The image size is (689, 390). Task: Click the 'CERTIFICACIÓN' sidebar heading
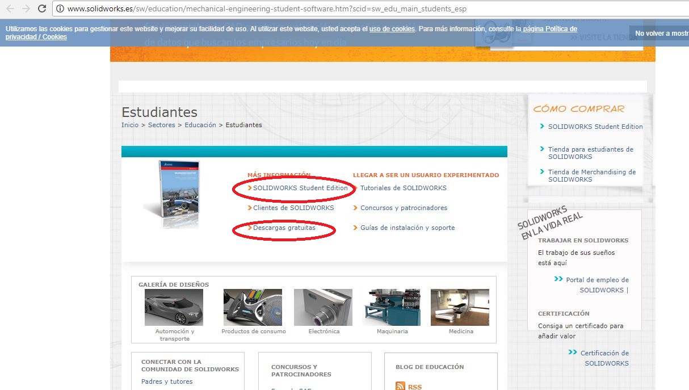tap(564, 313)
